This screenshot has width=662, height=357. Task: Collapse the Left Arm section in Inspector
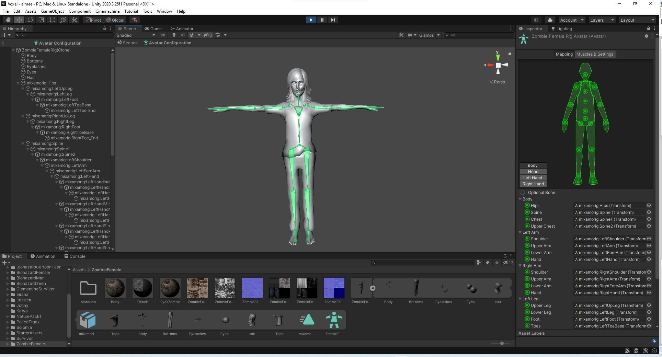point(520,232)
